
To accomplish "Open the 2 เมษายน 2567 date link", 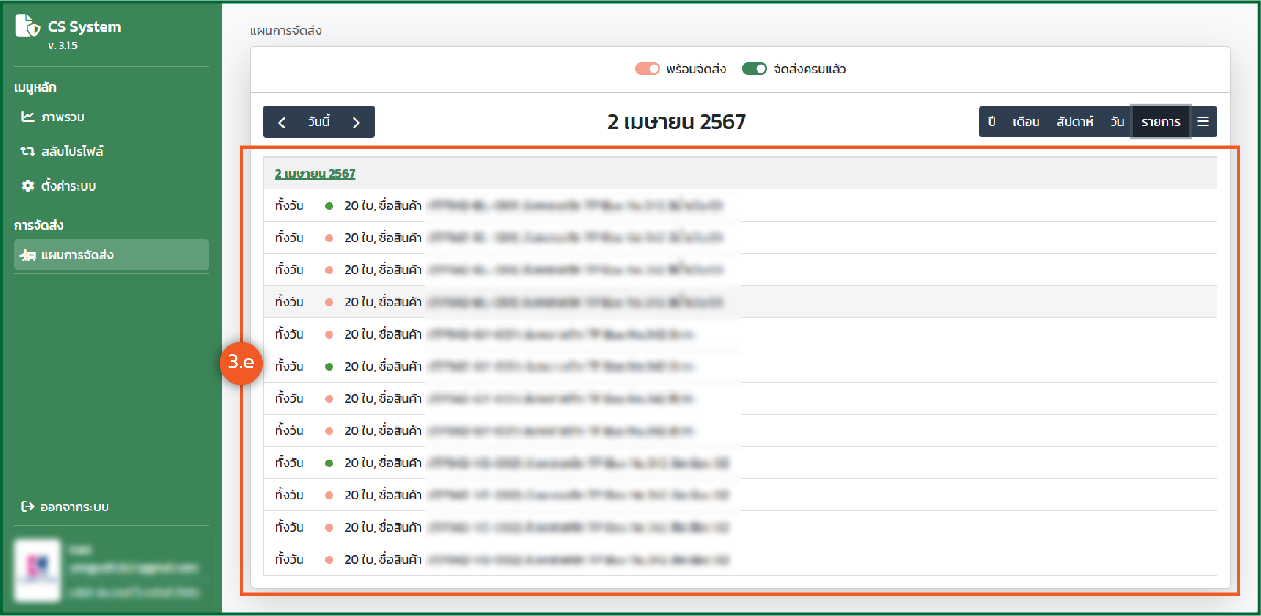I will (x=315, y=173).
